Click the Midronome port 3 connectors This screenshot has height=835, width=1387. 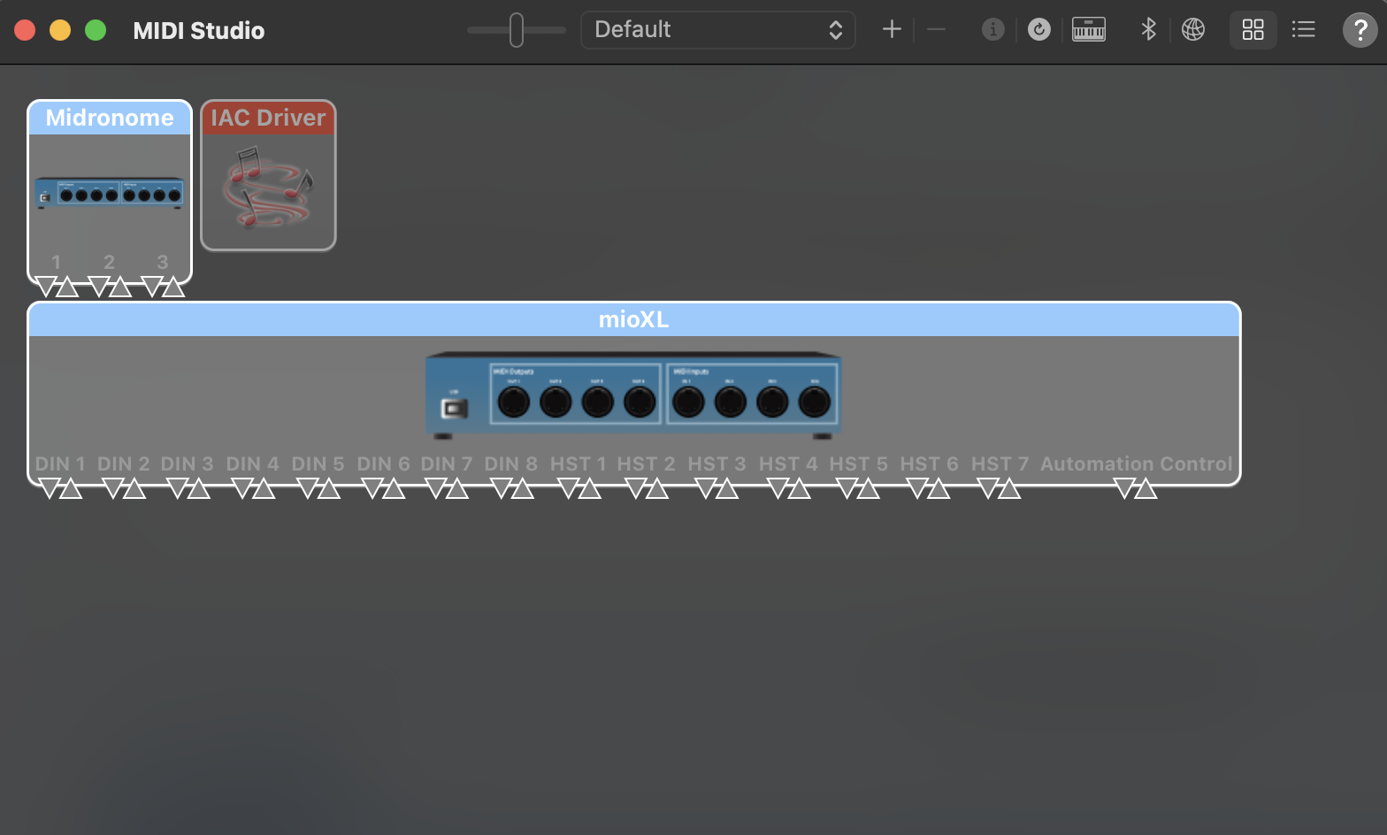click(x=163, y=287)
